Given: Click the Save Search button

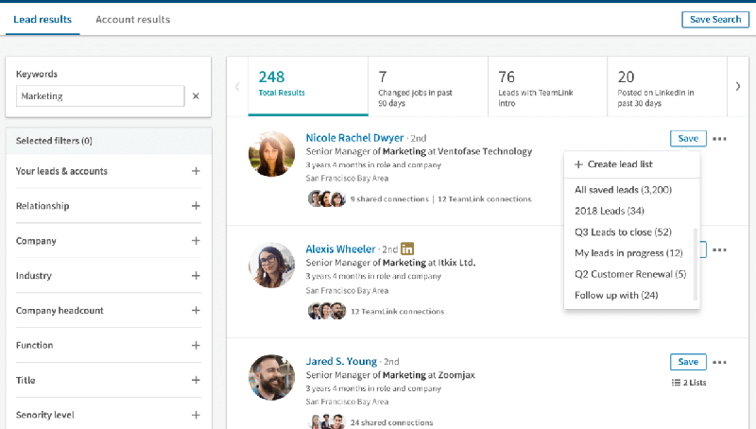Looking at the screenshot, I should pyautogui.click(x=715, y=19).
